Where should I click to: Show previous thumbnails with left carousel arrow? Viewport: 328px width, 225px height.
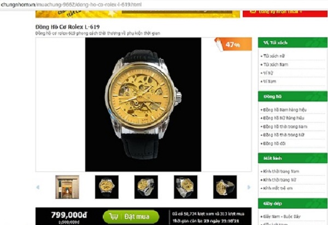pyautogui.click(x=38, y=187)
